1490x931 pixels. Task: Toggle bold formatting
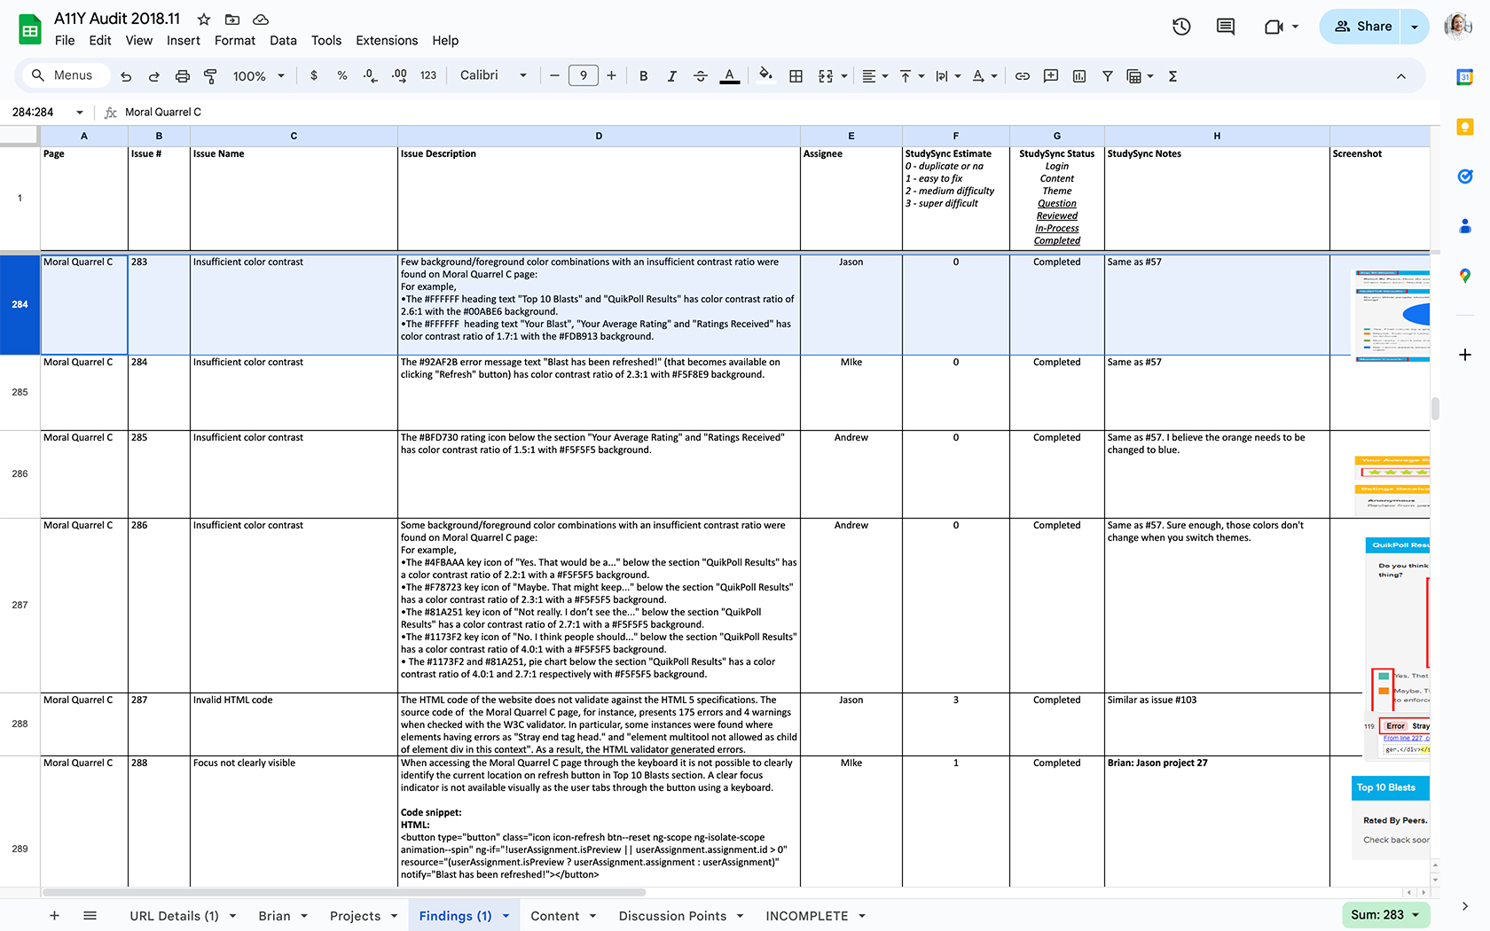click(644, 76)
